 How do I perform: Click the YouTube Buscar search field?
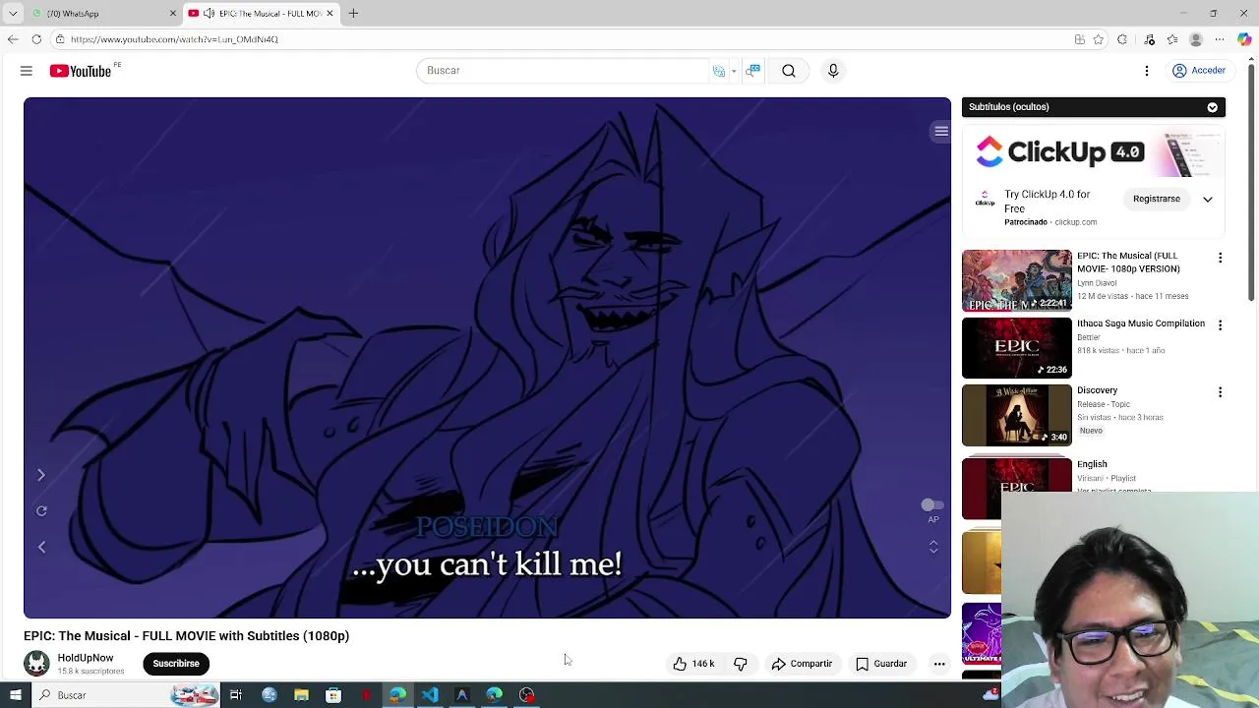562,71
